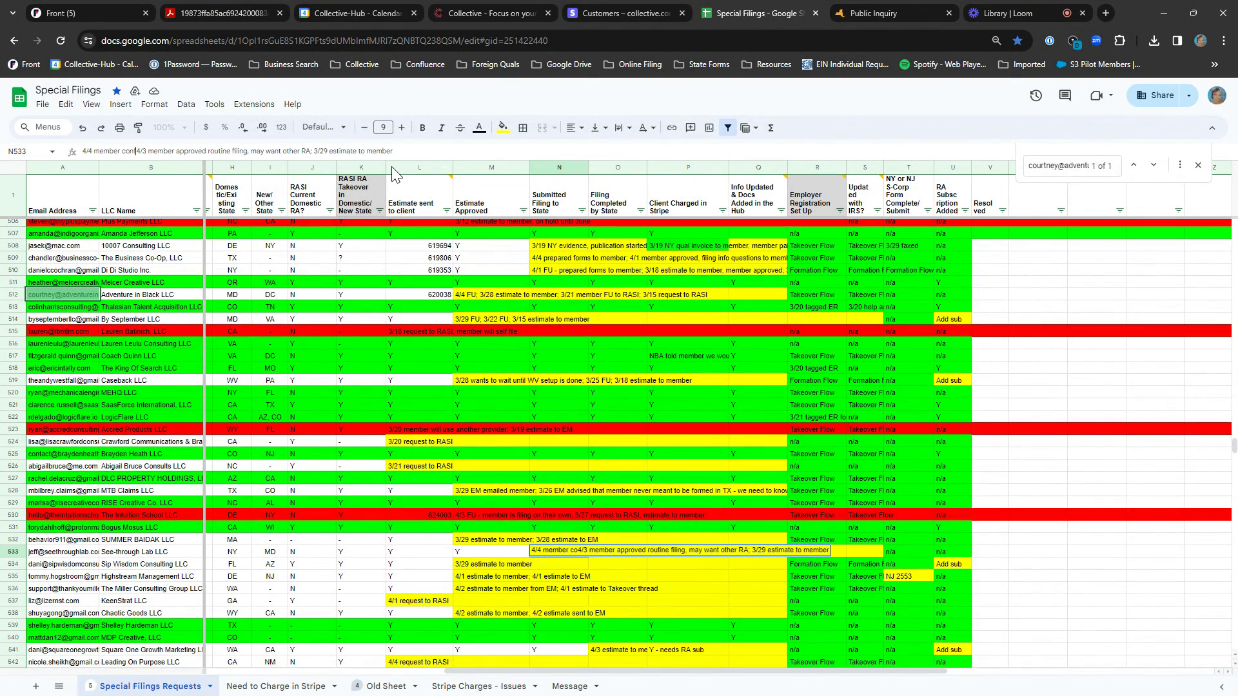
Task: Open filter dropdown on LLC Name column
Action: point(196,211)
